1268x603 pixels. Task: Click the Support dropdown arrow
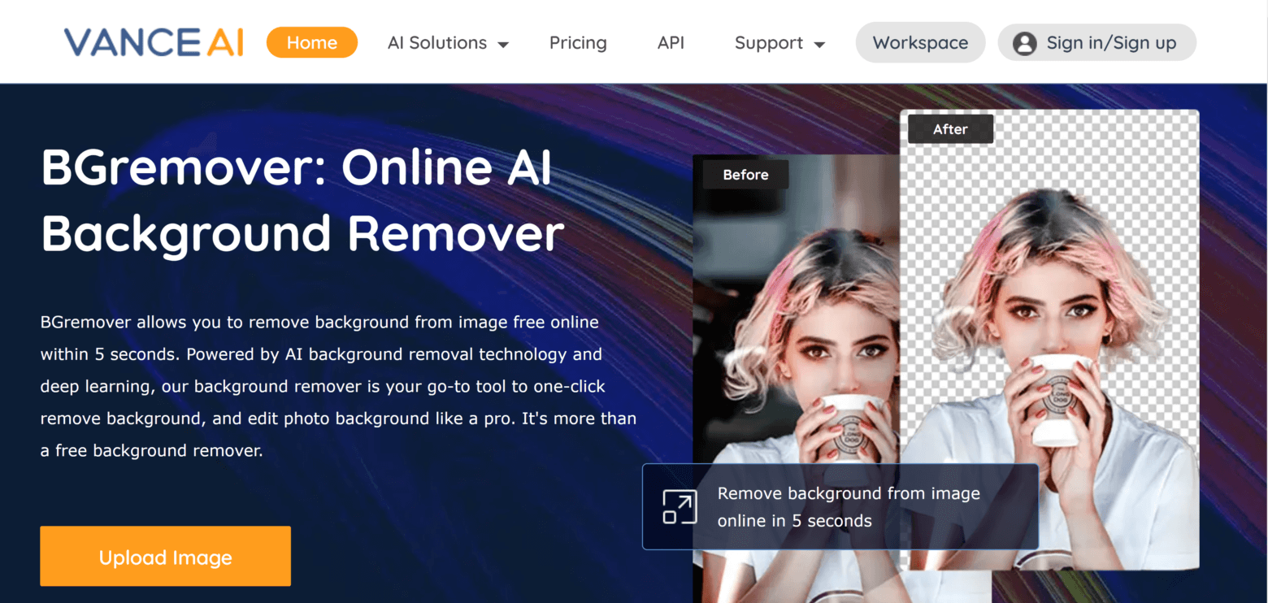coord(821,45)
